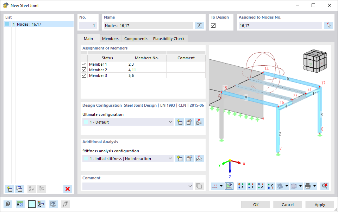The width and height of the screenshot is (338, 212).
Task: Click the color swatch of list item Nodes : 16,17
Action: (7, 24)
